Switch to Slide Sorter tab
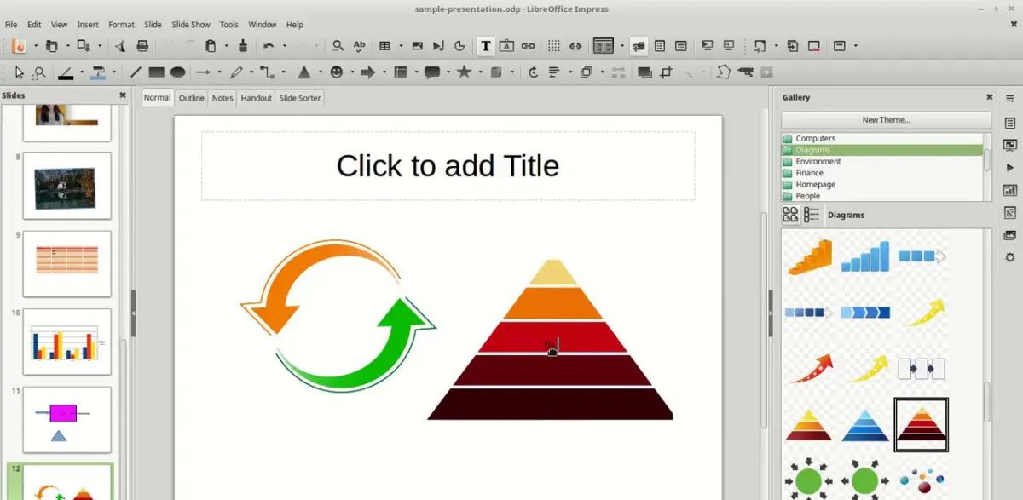The height and width of the screenshot is (500, 1023). click(x=300, y=98)
